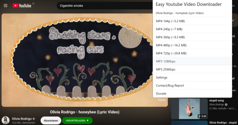Viewport: 238px width, 125px height.
Task: Click the Abonnieren subscribe button
Action: 51,121
